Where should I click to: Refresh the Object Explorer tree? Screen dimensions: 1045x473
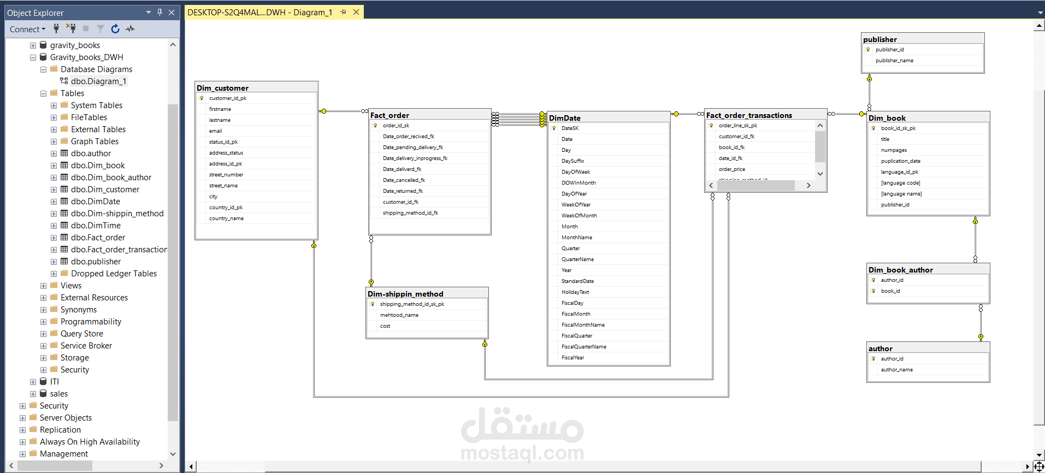point(115,29)
